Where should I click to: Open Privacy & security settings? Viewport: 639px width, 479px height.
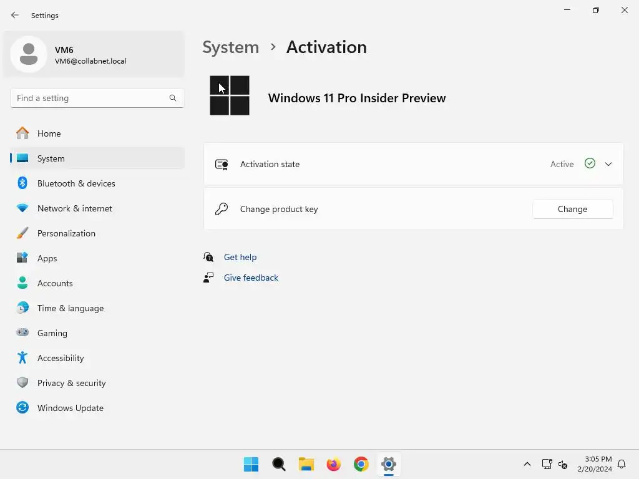(97, 383)
